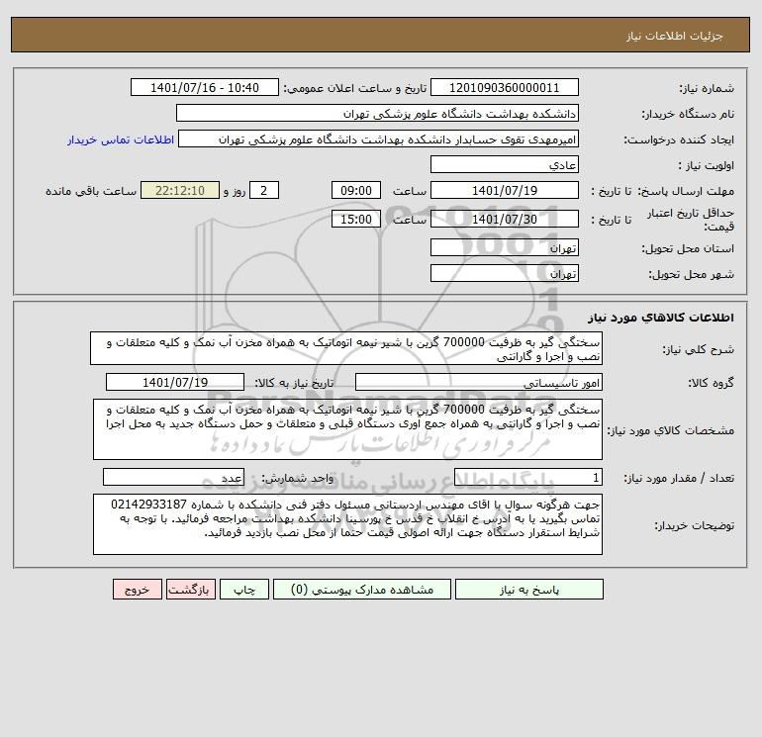This screenshot has width=762, height=737.
Task: Click label گروه کالا
Action: [711, 383]
